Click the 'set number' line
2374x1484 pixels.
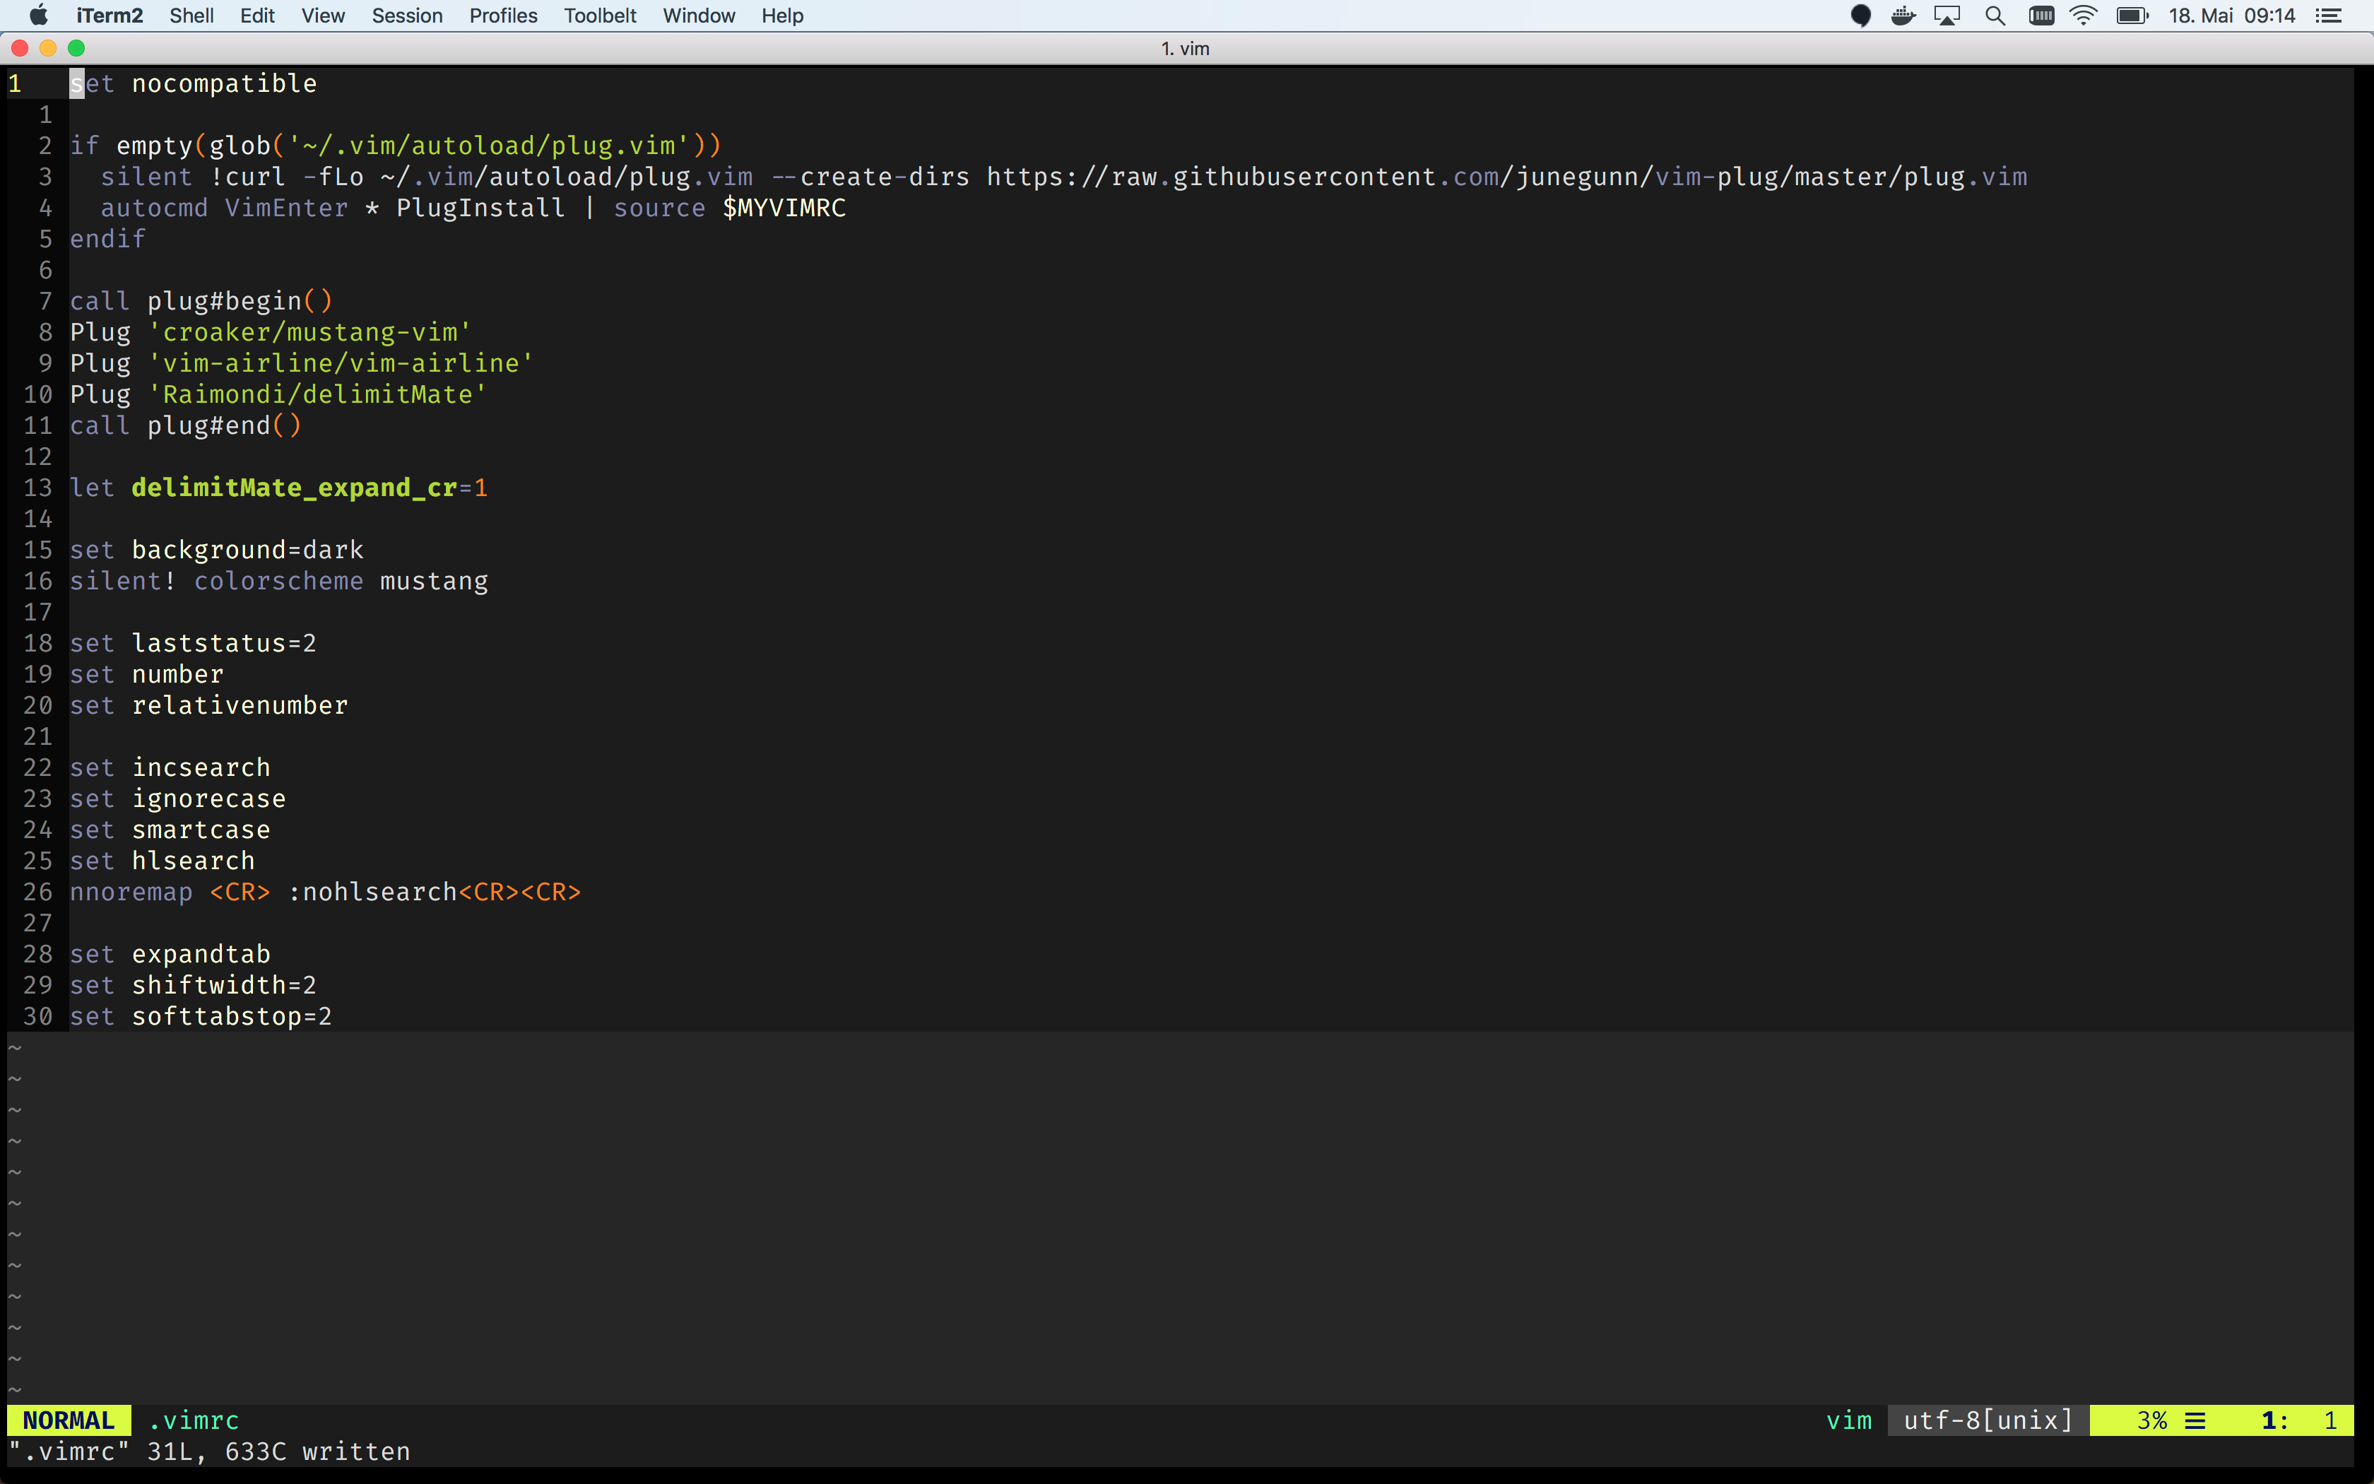(147, 674)
